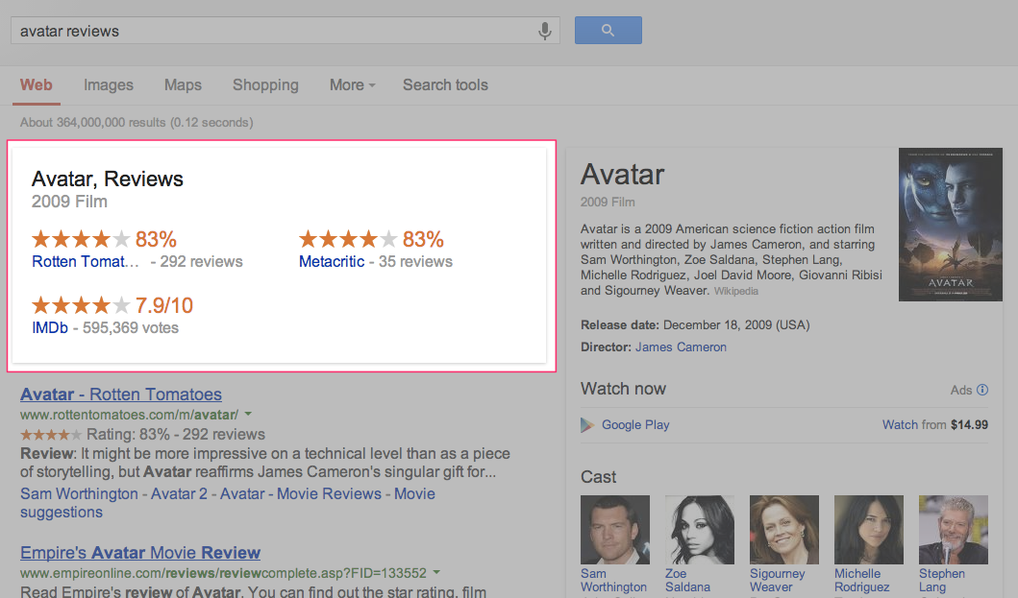The image size is (1018, 598).
Task: Select the Web tab
Action: click(x=37, y=85)
